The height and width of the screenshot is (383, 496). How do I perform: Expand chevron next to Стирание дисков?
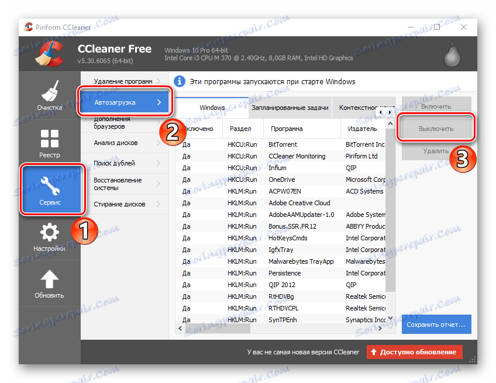[159, 204]
